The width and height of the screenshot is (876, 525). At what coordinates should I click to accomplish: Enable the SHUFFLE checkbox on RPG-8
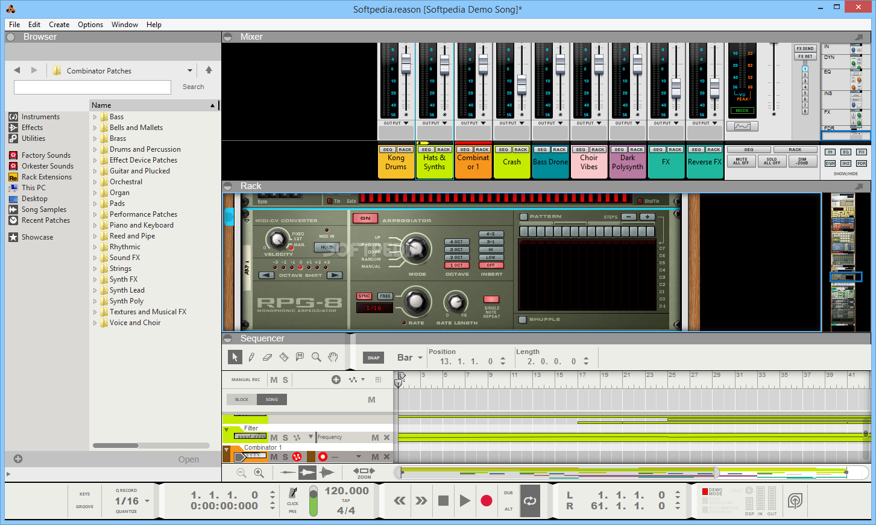point(523,320)
